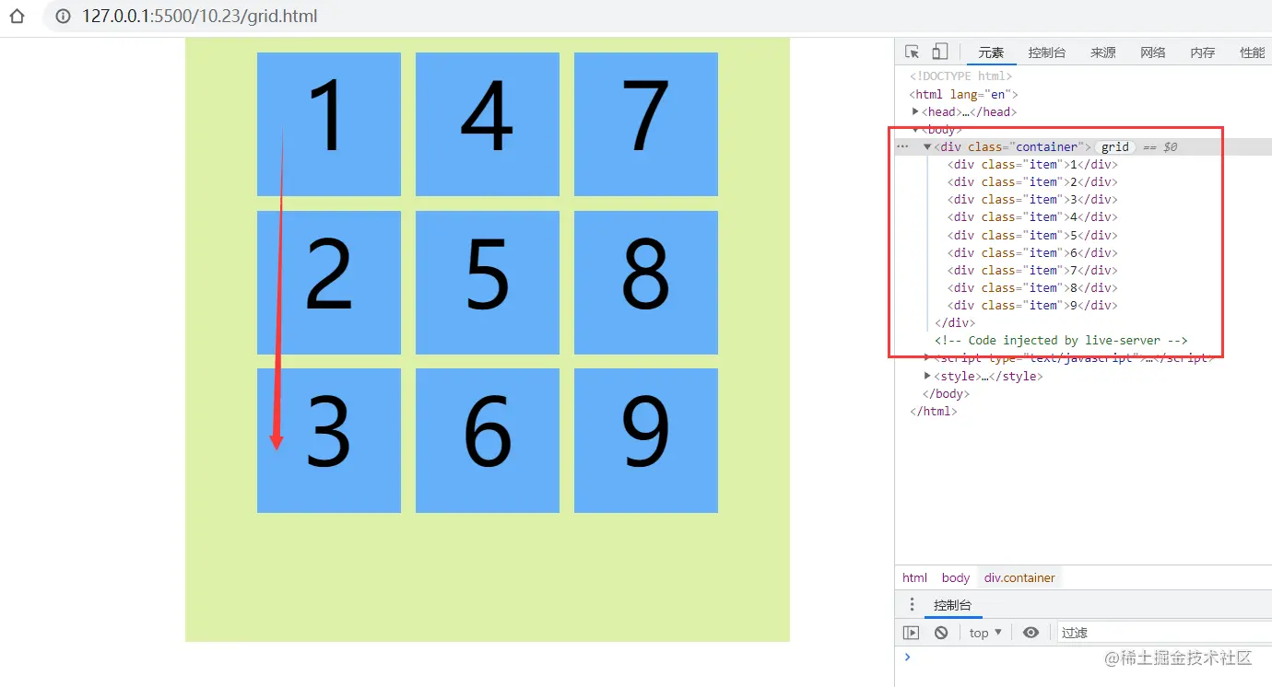Image resolution: width=1272 pixels, height=687 pixels.
Task: Clear the console with the ban icon
Action: (941, 633)
